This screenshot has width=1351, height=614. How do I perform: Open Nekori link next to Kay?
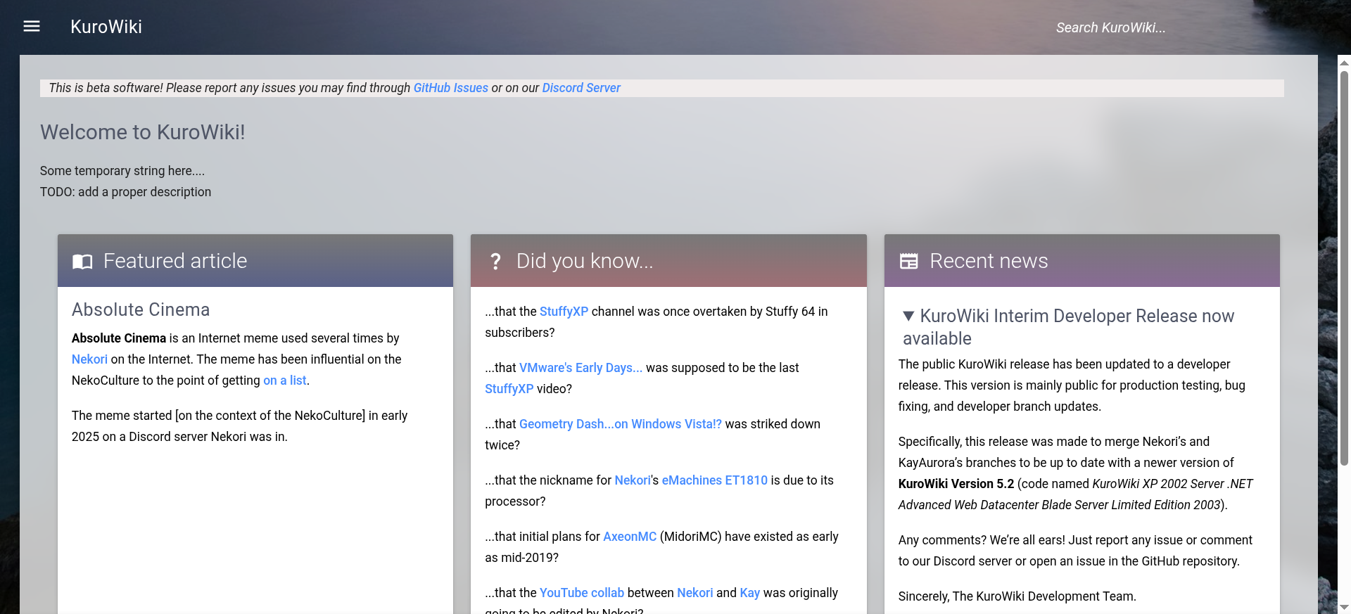pyautogui.click(x=694, y=593)
